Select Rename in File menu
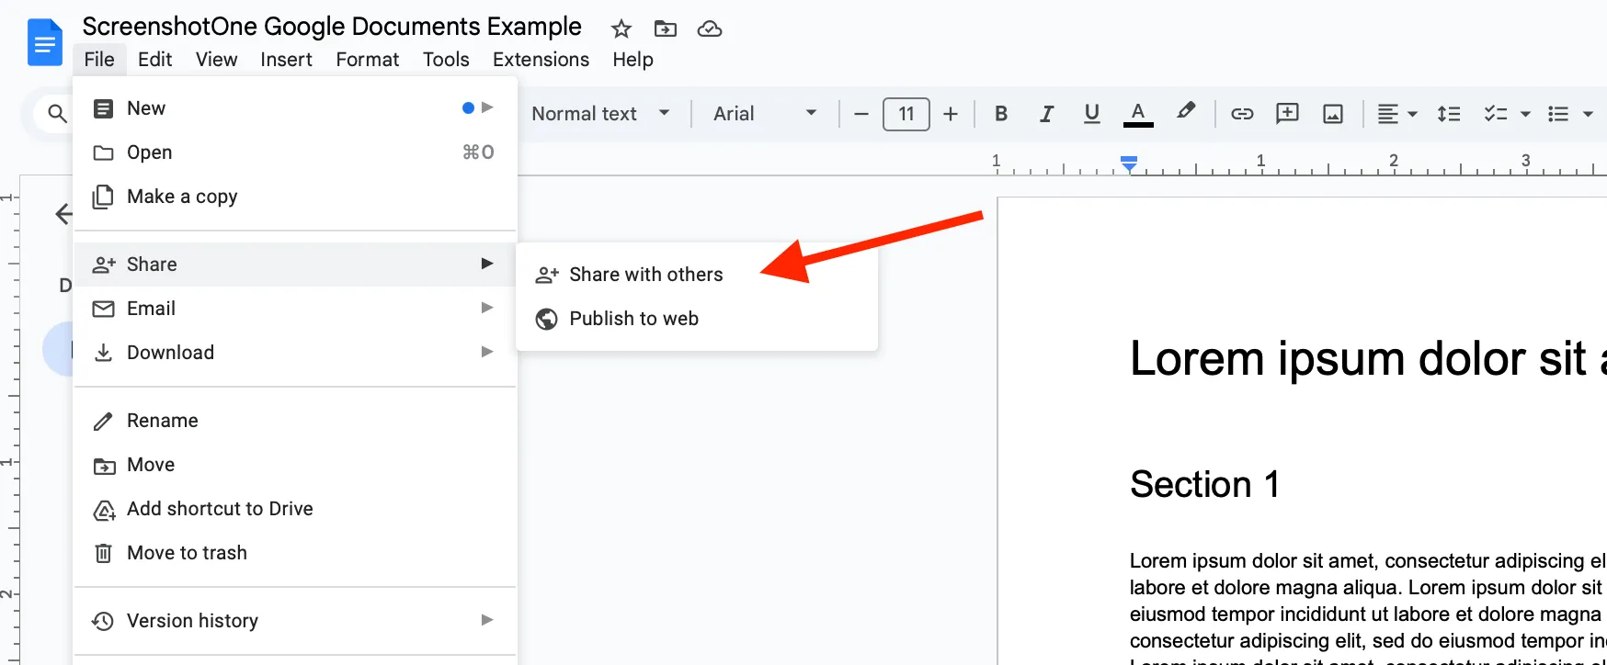This screenshot has width=1607, height=665. (x=294, y=421)
